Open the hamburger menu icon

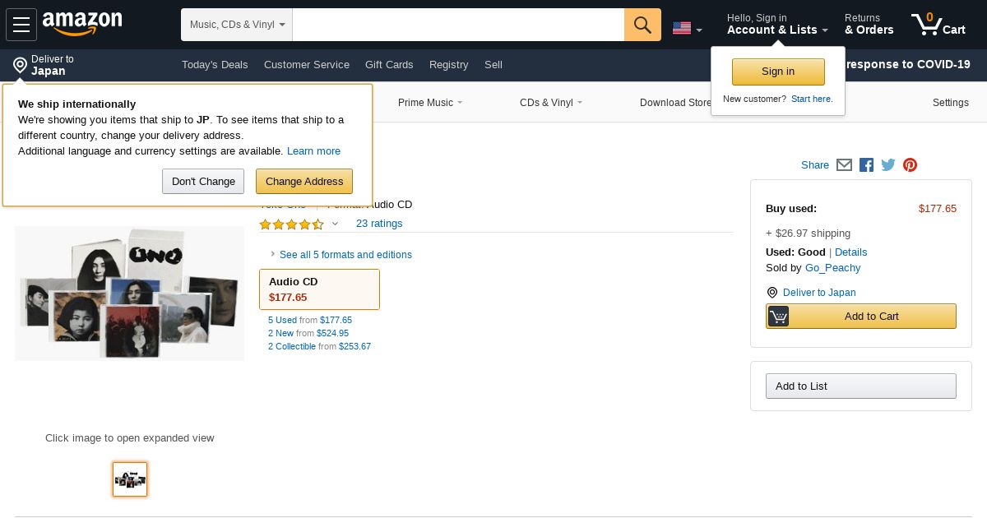coord(21,25)
